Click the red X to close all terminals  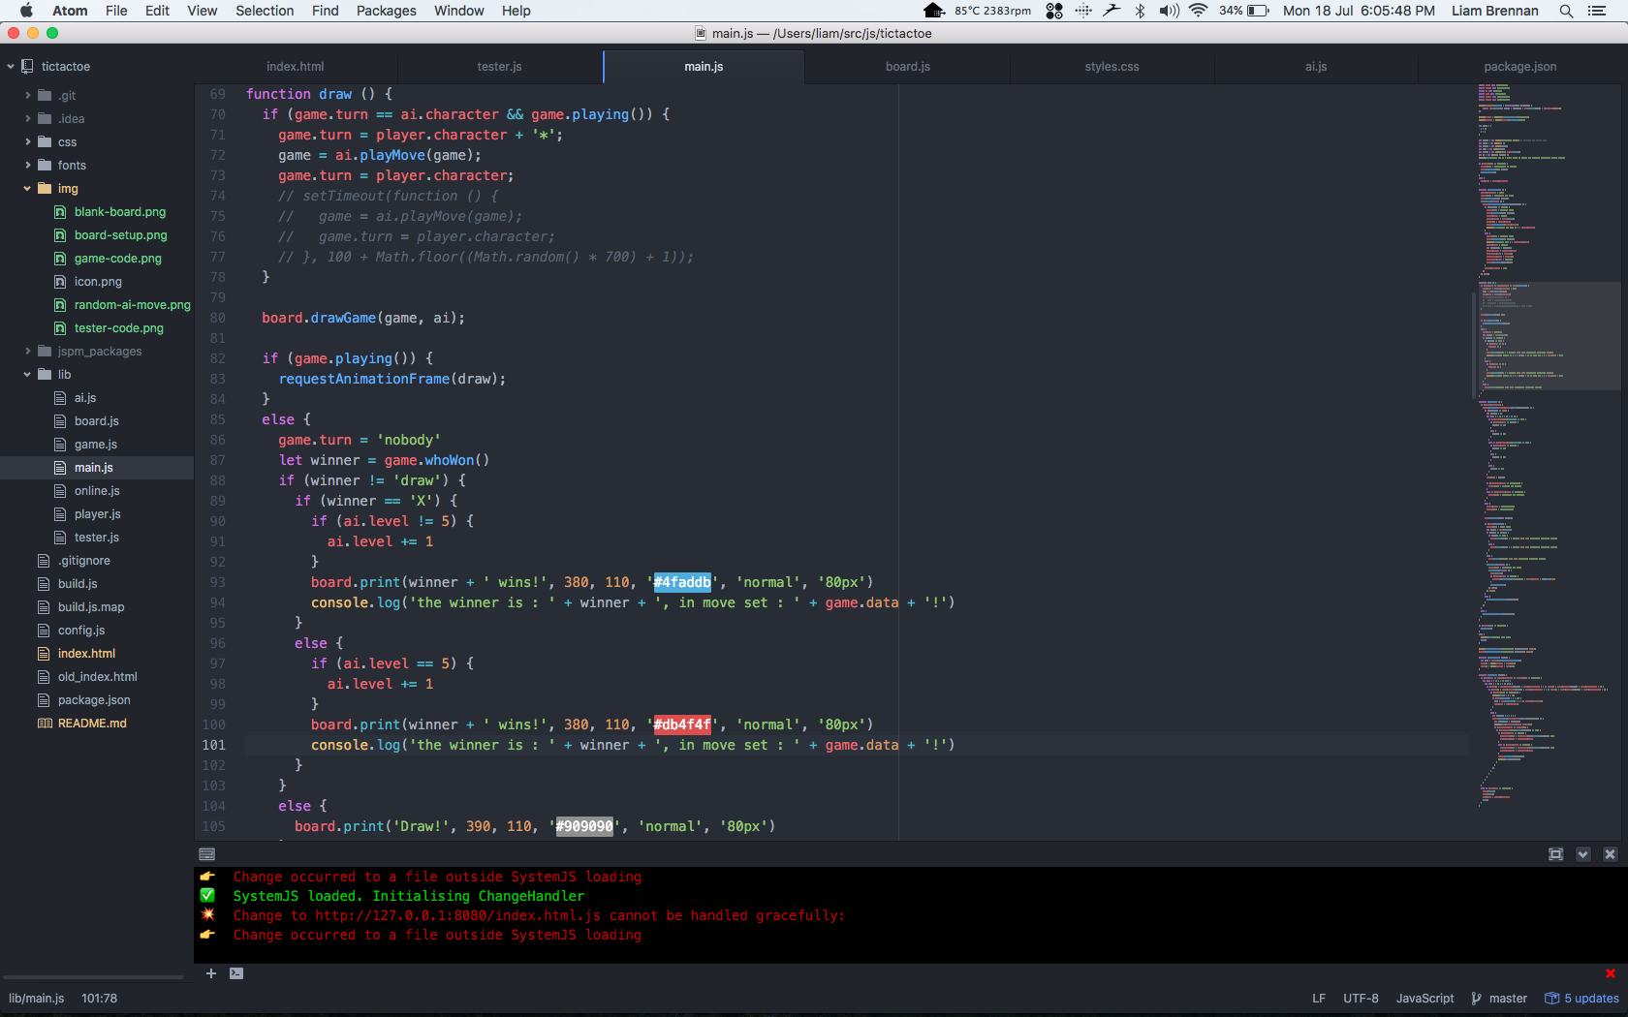1610,973
